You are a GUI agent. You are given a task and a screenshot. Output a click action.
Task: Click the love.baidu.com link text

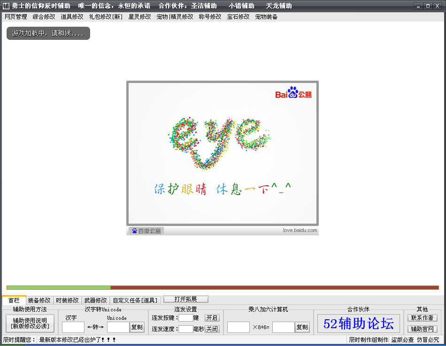[x=300, y=230]
